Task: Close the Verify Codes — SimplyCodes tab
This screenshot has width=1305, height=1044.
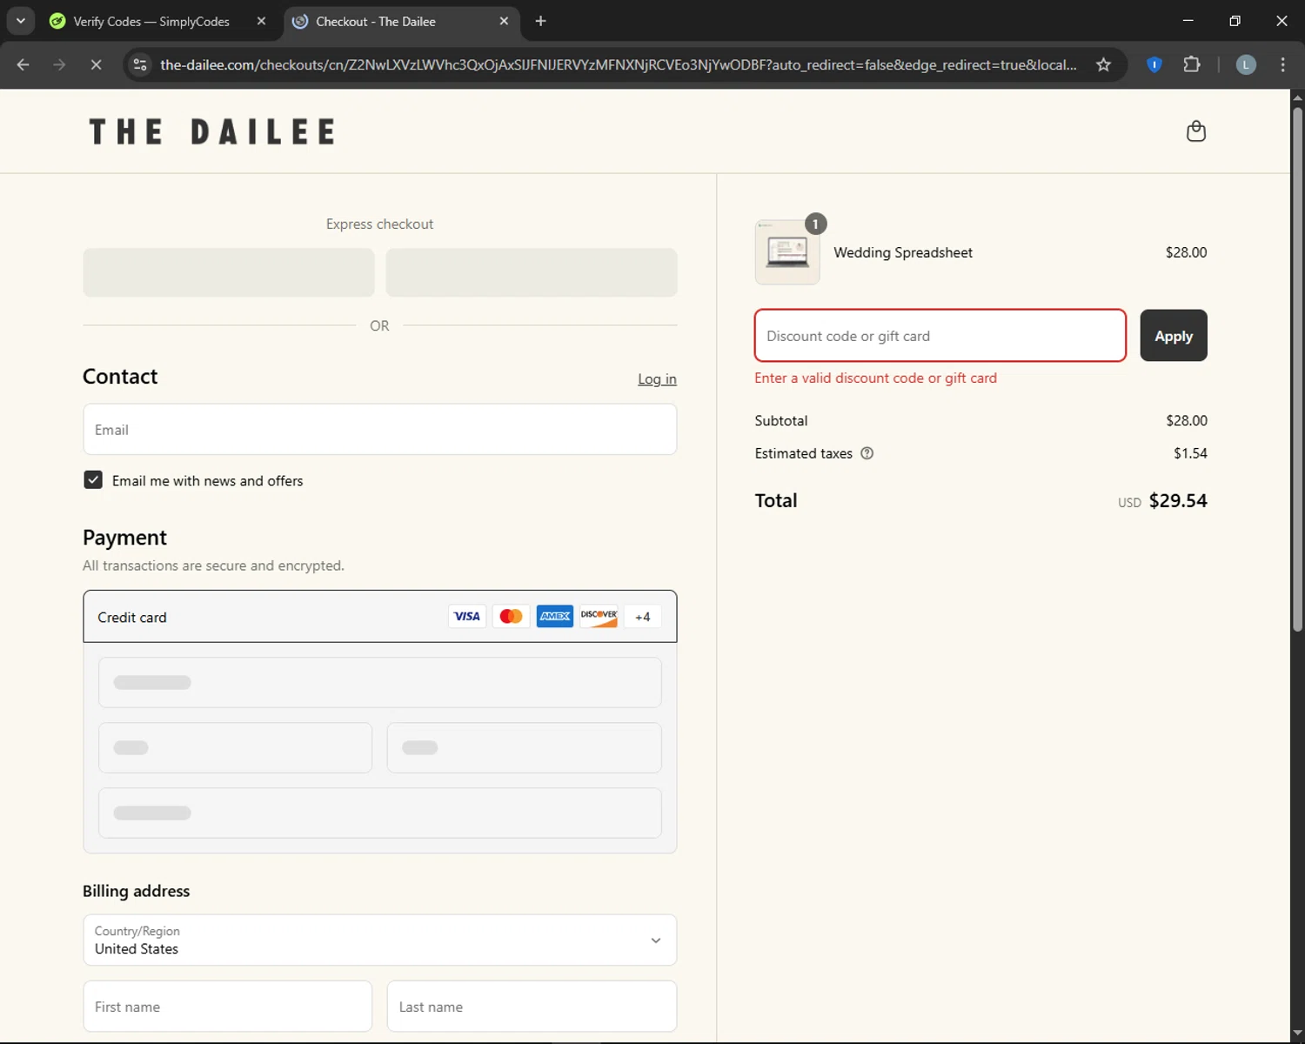Action: tap(261, 21)
